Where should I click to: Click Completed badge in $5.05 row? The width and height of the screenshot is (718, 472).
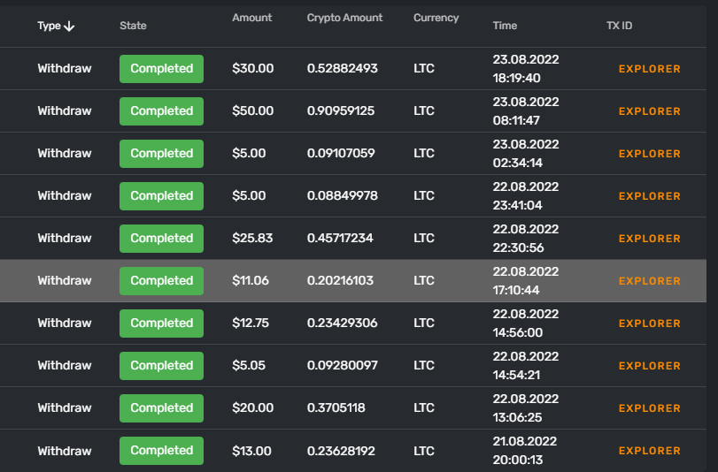point(162,366)
